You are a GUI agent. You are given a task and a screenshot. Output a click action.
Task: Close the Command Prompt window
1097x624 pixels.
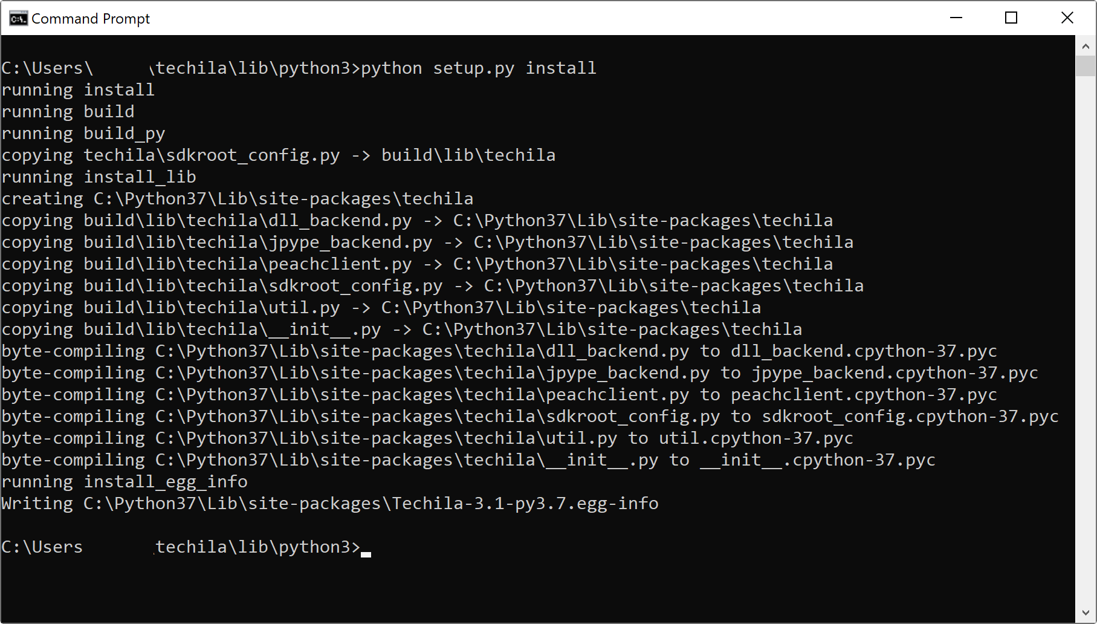click(x=1067, y=18)
